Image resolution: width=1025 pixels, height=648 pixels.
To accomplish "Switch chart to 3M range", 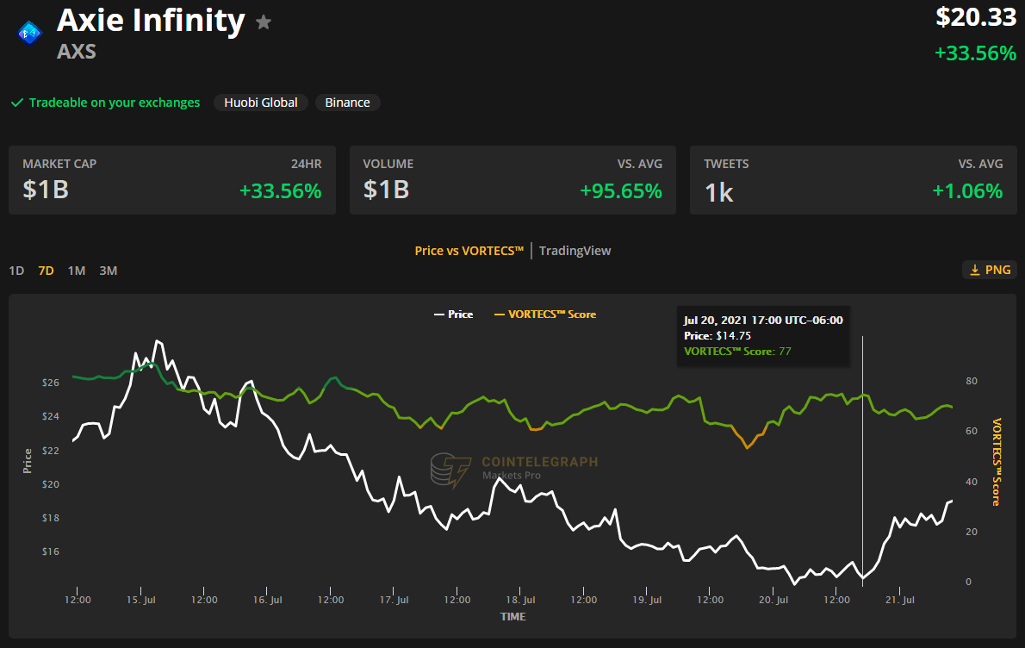I will click(x=108, y=271).
